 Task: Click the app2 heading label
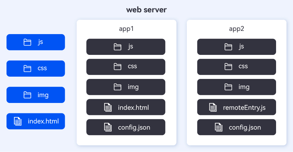pos(237,29)
